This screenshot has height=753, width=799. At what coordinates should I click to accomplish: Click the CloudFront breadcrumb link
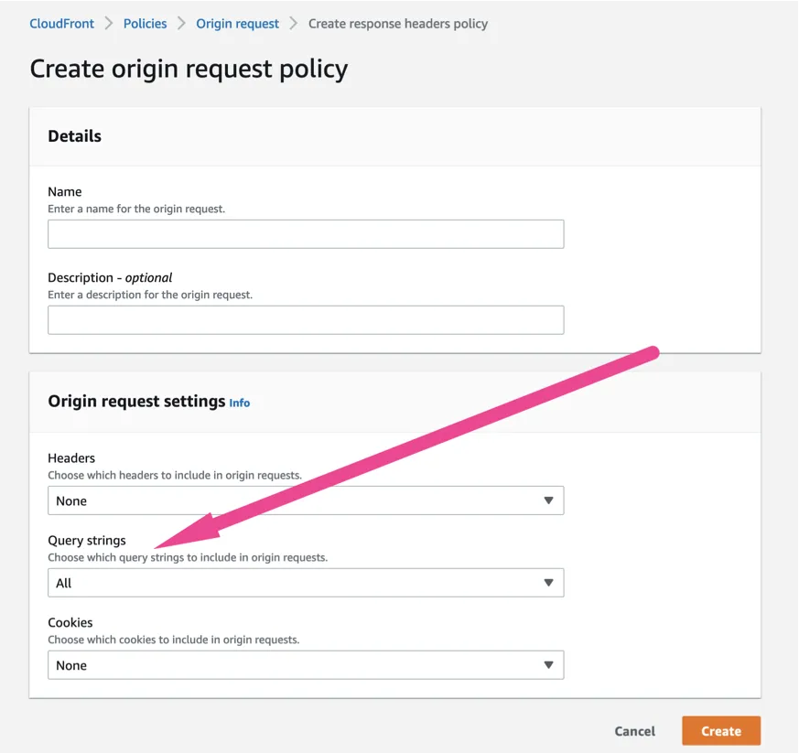pyautogui.click(x=61, y=24)
